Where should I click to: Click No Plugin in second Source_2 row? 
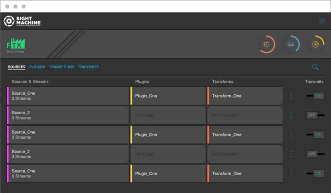click(x=168, y=154)
